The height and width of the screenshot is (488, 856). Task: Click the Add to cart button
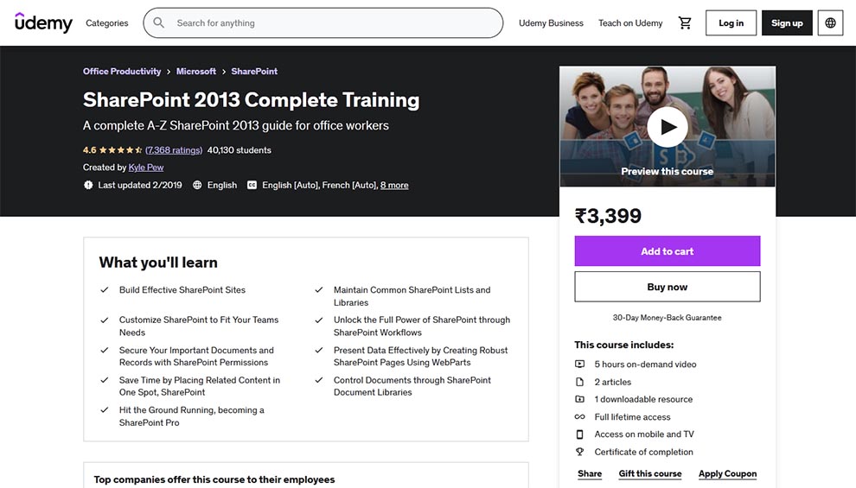click(668, 251)
